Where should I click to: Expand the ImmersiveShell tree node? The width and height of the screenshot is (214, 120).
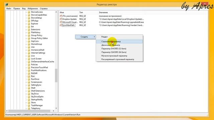point(26,50)
